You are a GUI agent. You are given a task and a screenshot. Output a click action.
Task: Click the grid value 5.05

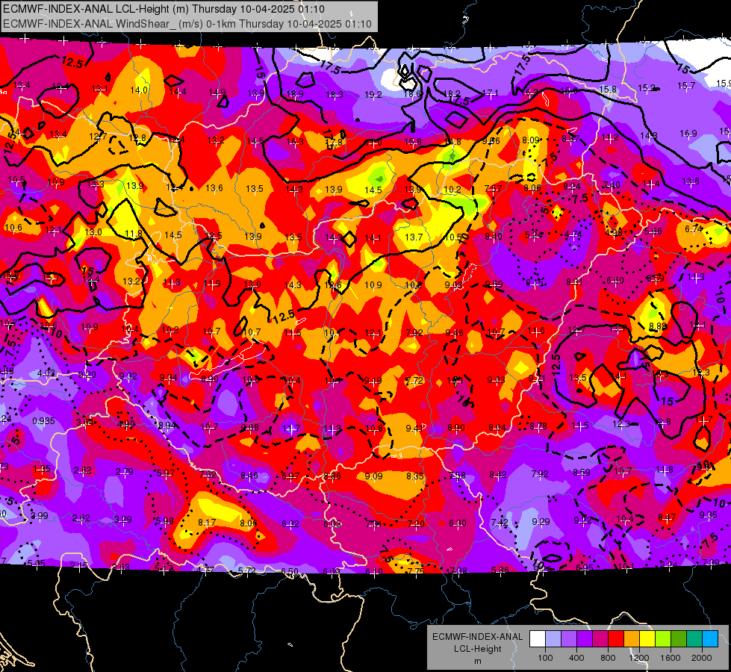point(37,563)
